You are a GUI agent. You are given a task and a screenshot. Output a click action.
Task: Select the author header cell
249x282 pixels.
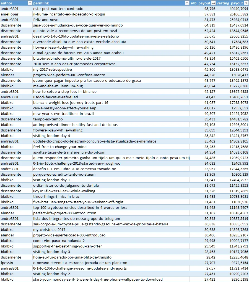pyautogui.click(x=16, y=3)
